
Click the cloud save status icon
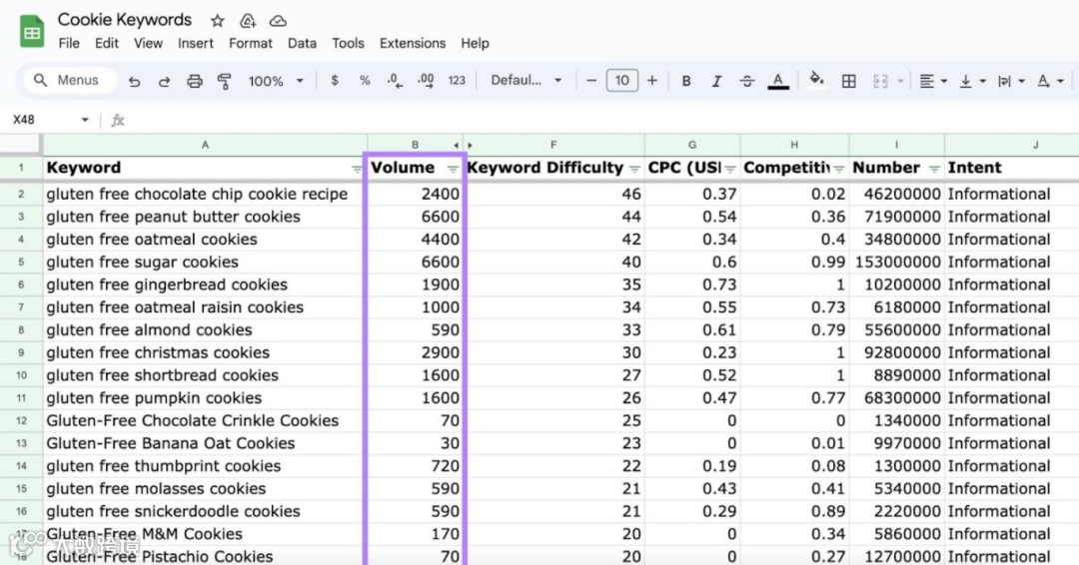click(278, 21)
